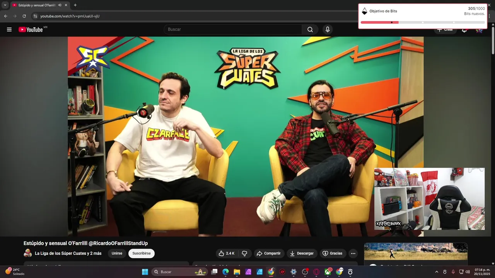
Task: Open the weather widget 24°C Soleado
Action: tap(15, 272)
